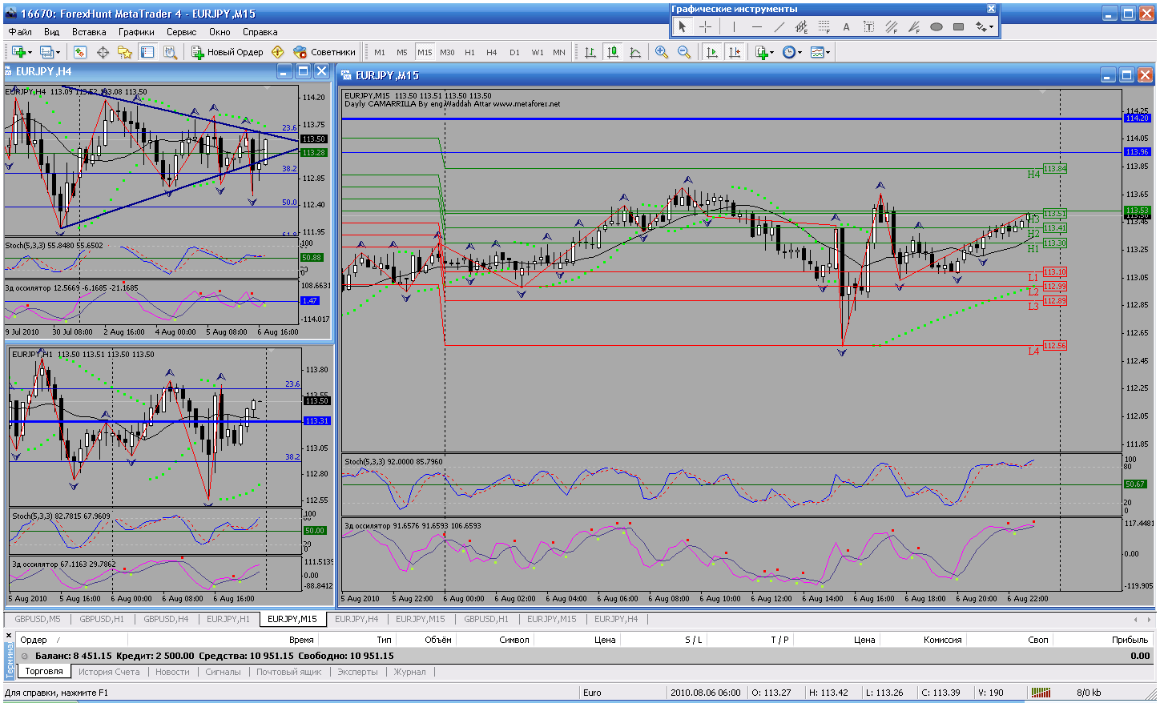Switch chart to bar chart mode

[590, 52]
